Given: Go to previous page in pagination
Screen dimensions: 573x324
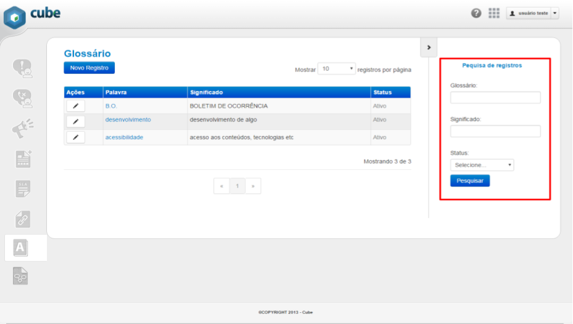Looking at the screenshot, I should (221, 186).
